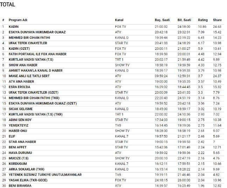This screenshot has height=188, width=227.
Task: Click the FATIH PORTAKAL ILE FOX ANA HABER row
Action: [x=37, y=54]
